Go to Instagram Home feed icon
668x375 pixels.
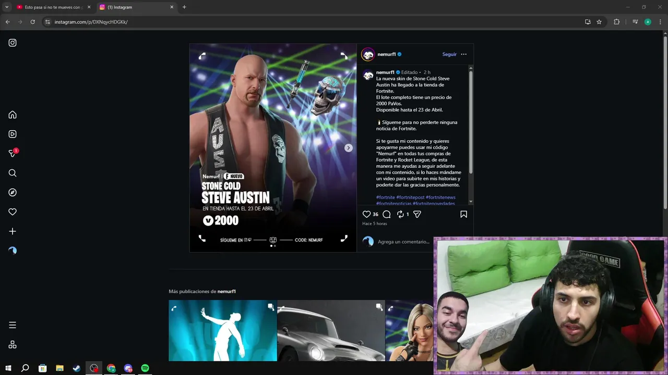[x=13, y=115]
